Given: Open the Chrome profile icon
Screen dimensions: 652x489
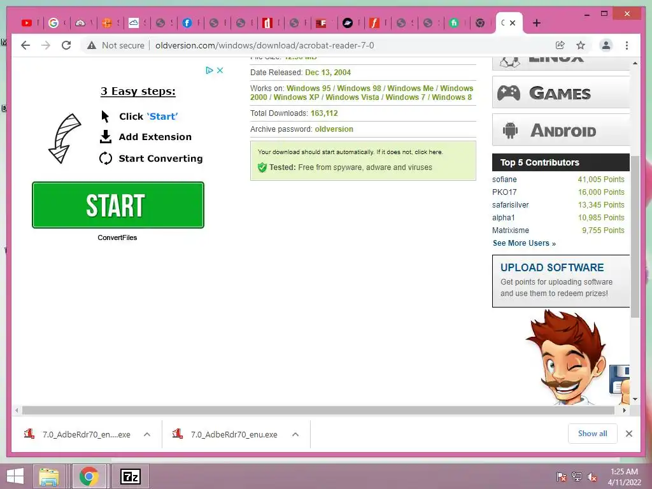Looking at the screenshot, I should pos(606,45).
